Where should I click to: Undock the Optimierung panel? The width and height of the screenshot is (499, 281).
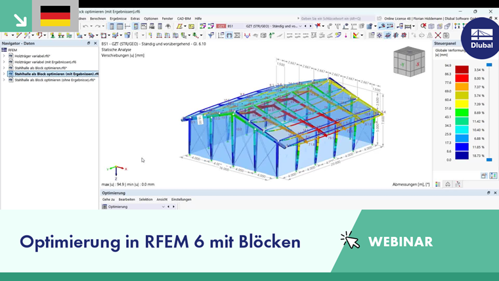(x=488, y=193)
